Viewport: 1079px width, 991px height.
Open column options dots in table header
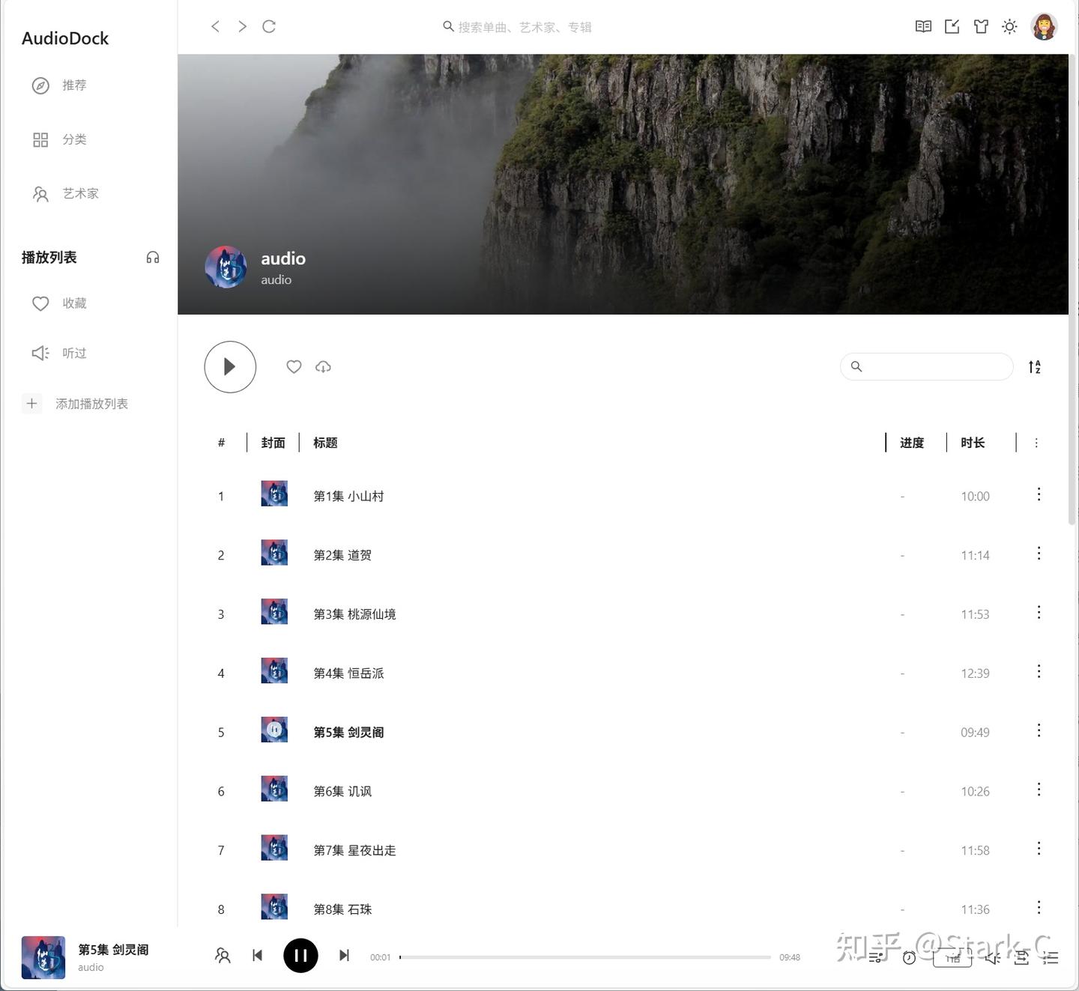[x=1036, y=443]
